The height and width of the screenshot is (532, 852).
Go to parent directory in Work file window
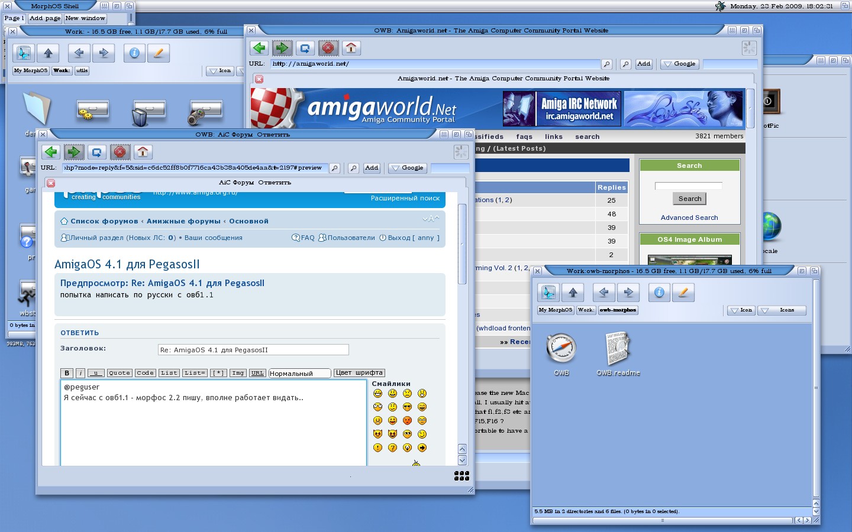point(49,53)
